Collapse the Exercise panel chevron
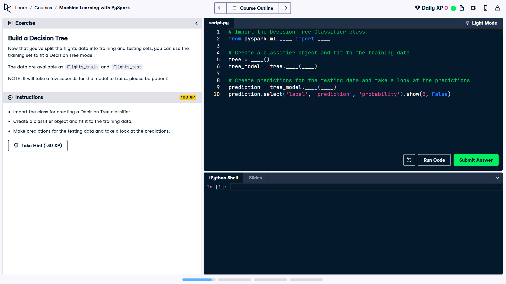506x284 pixels. pos(196,23)
